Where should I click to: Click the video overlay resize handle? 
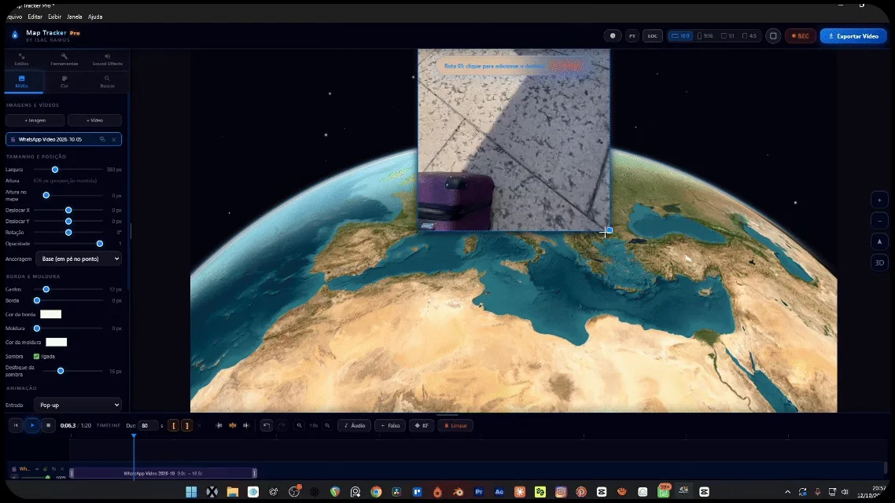[609, 230]
